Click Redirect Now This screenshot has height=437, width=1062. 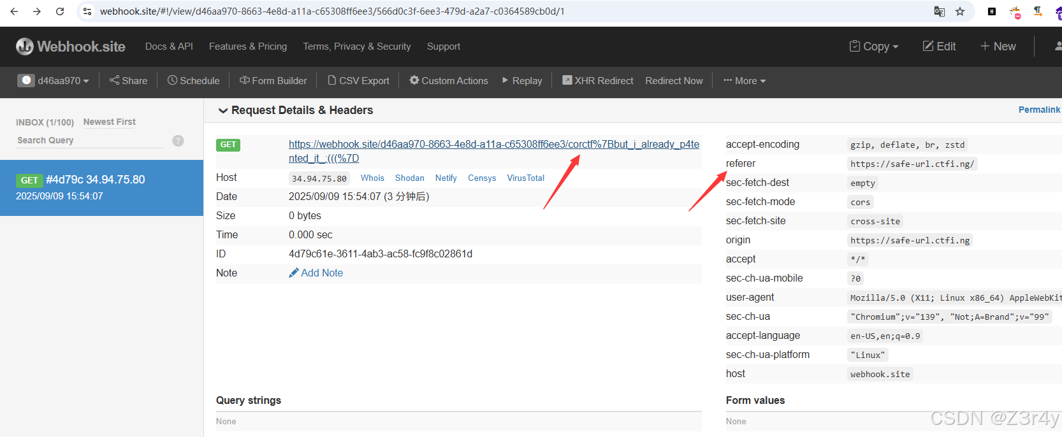click(674, 81)
